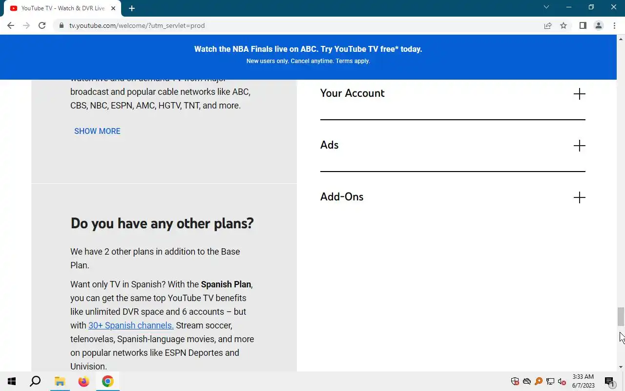Click the 'Do you have any other plans?' heading
The height and width of the screenshot is (391, 625).
tap(162, 223)
